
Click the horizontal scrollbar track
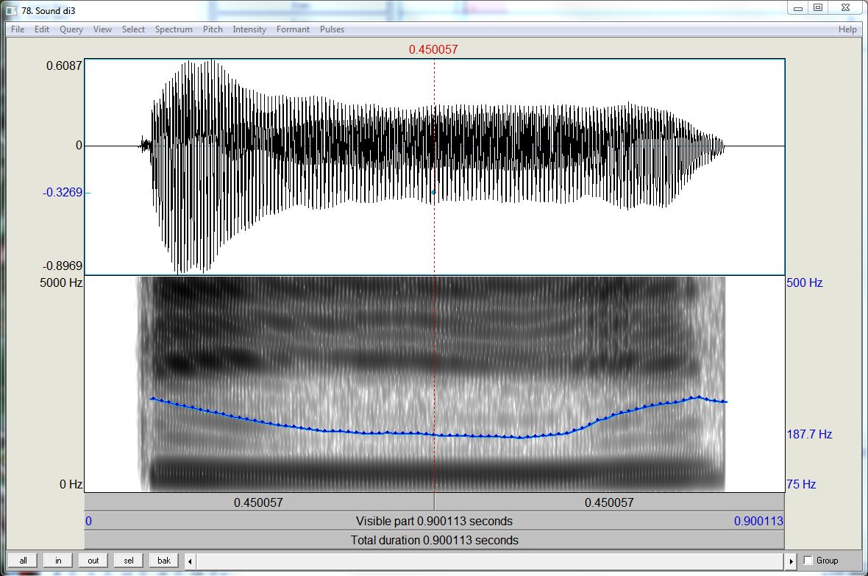(491, 561)
